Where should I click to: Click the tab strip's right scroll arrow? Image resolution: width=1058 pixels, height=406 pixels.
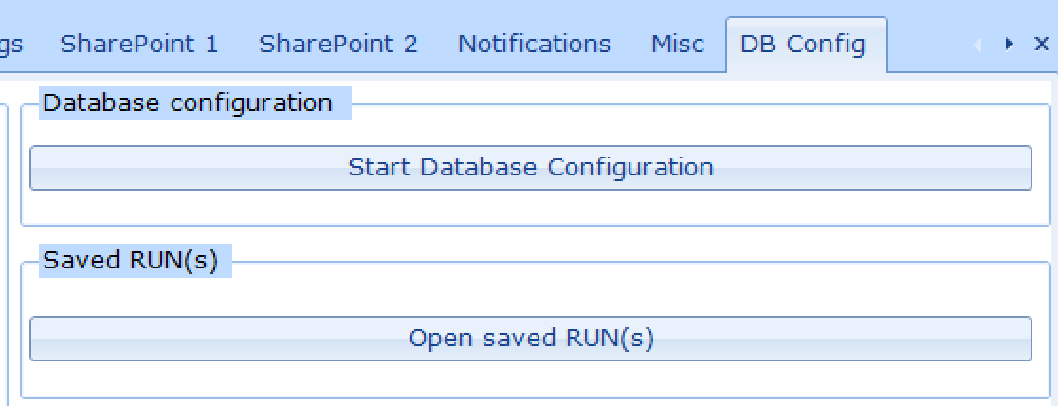click(x=1010, y=44)
